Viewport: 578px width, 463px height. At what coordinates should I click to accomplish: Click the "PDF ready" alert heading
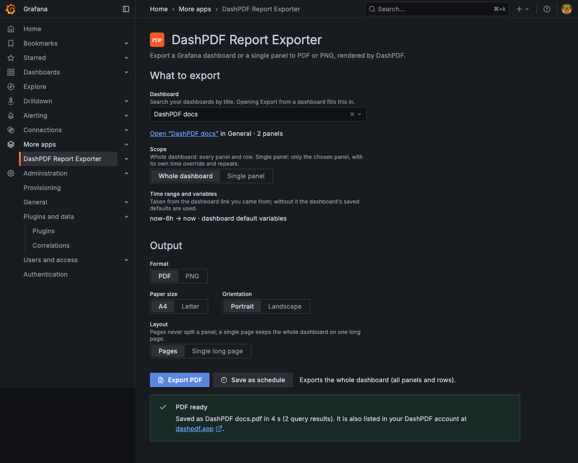[191, 407]
